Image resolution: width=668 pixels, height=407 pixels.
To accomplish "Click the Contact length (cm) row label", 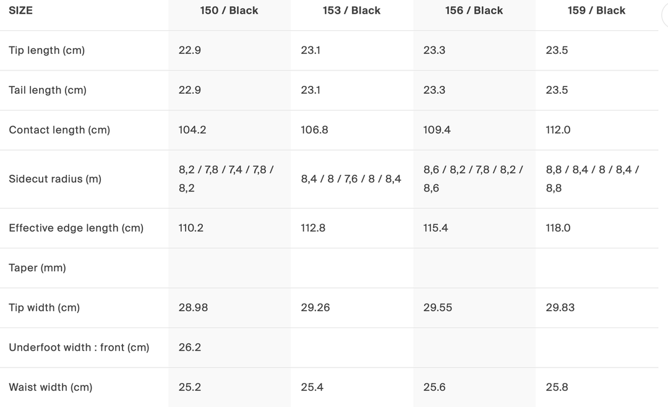I will (59, 130).
